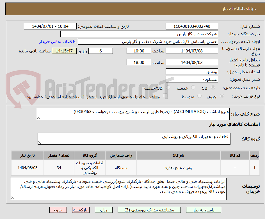Viewport: 265px width, 219px height.
Task: Select the کالا radio button
Action: coord(213,87)
